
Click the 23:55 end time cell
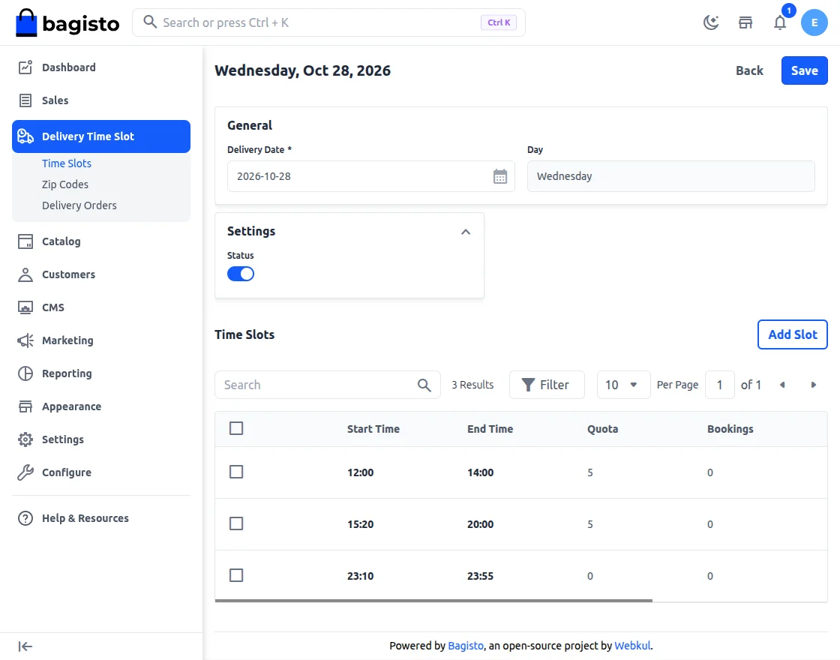[x=480, y=576]
